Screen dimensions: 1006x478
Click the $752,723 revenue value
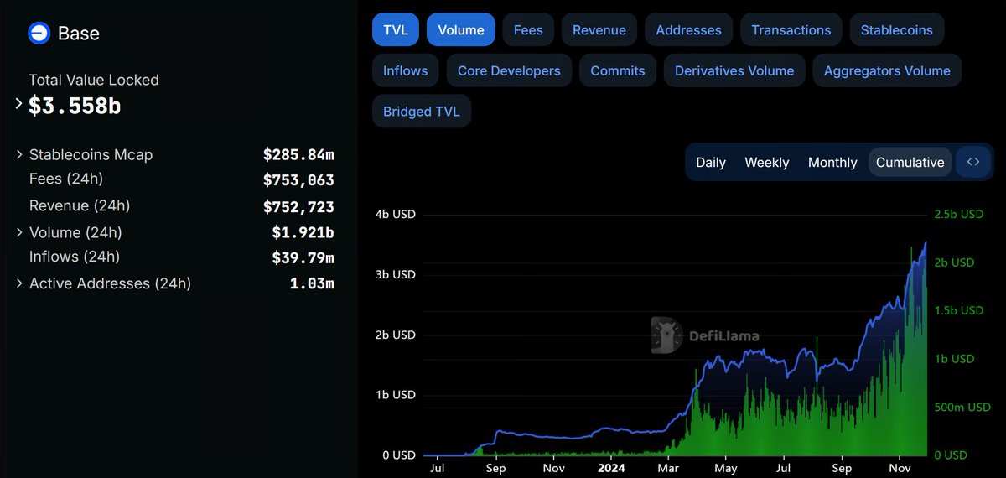[298, 207]
